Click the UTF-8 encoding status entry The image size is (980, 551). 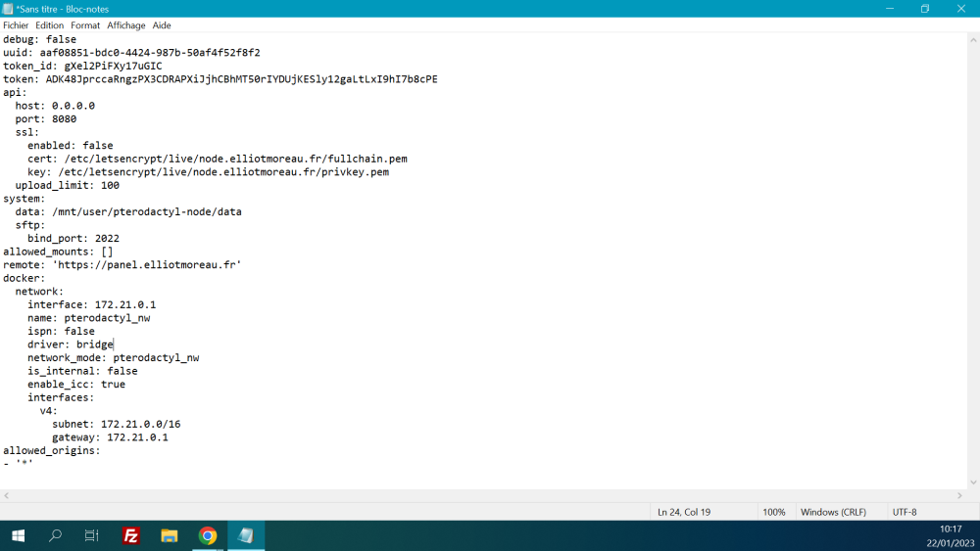point(905,512)
